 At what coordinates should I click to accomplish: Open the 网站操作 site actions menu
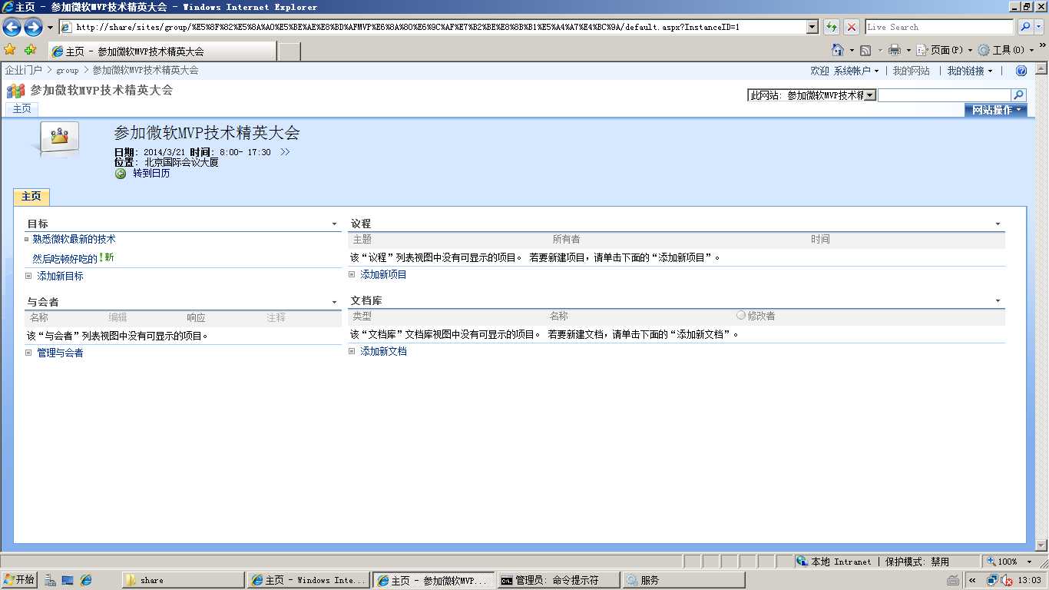coord(996,110)
